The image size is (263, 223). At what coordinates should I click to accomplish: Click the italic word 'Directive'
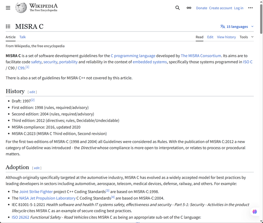click(x=89, y=148)
